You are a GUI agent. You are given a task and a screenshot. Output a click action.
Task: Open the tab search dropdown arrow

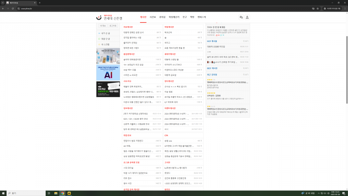click(x=3, y=3)
